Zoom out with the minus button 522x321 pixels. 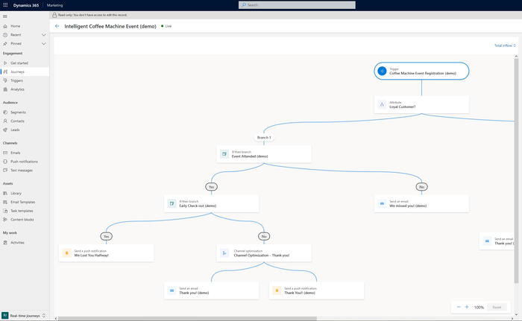point(459,307)
